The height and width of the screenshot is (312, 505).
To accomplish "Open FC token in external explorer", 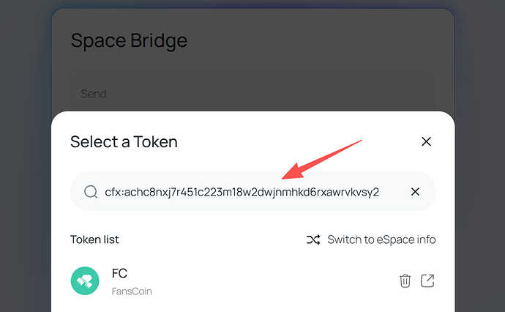I will tap(427, 281).
